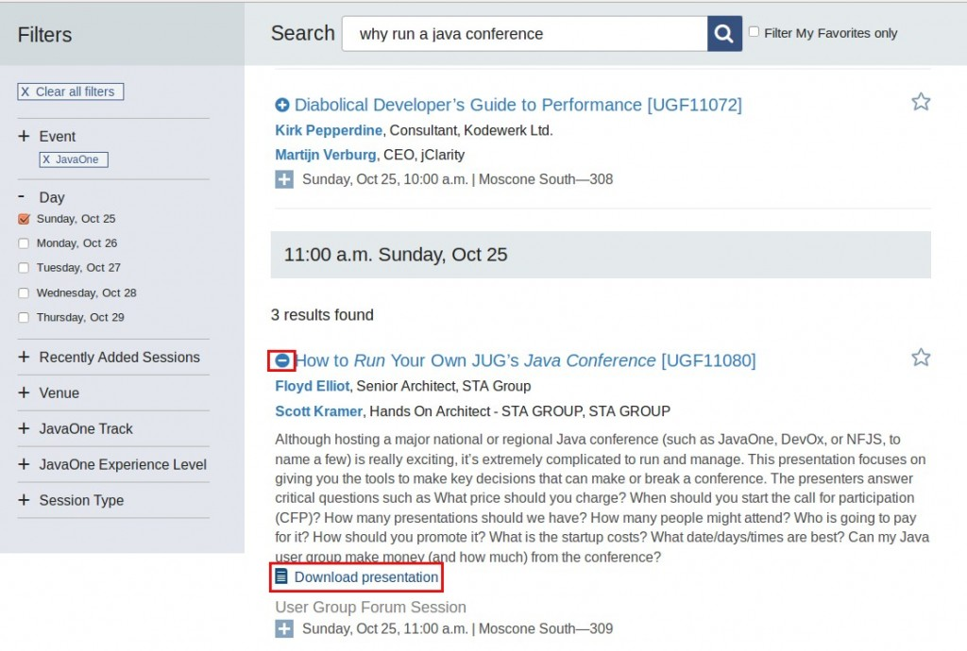967x651 pixels.
Task: Add Sunday 10:00 a.m. Moscone South—308 session to schedule
Action: coord(284,179)
